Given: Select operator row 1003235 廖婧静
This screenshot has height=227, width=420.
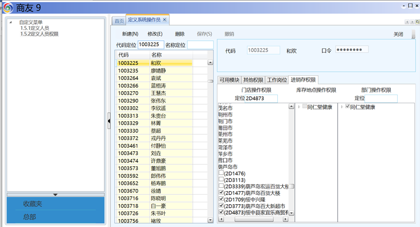Looking at the screenshot, I should [155, 71].
